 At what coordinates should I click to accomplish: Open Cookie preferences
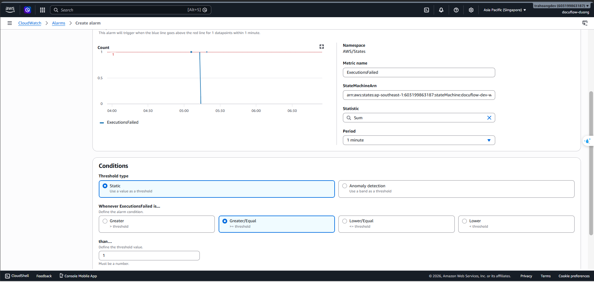574,276
